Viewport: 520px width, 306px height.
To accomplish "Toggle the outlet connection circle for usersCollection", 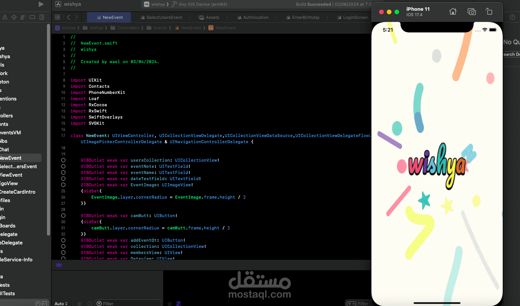I will coord(63,160).
